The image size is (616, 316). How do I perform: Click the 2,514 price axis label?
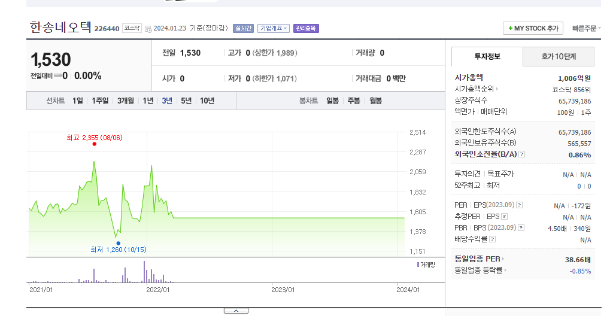coord(418,132)
